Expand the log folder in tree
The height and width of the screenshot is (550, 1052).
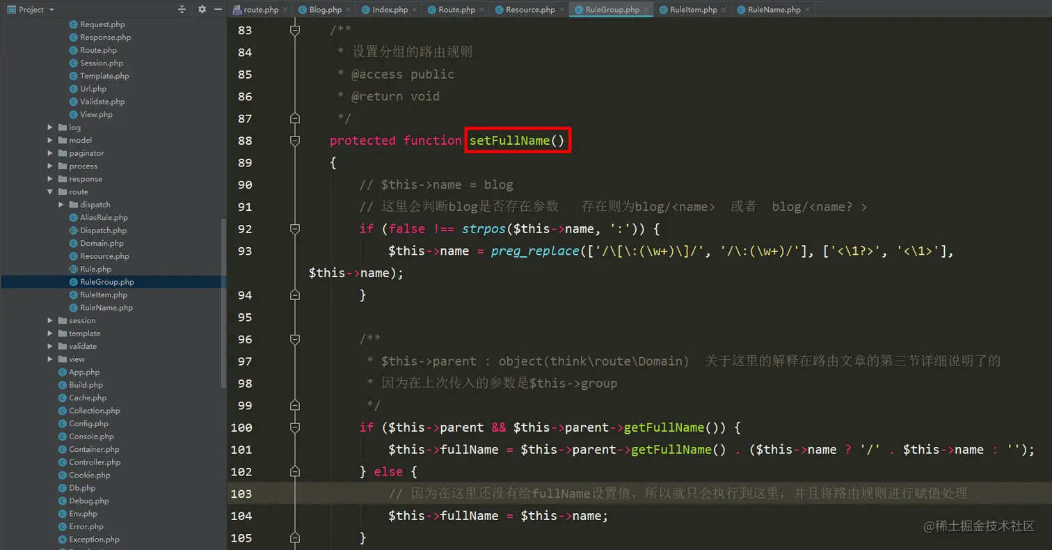(50, 127)
